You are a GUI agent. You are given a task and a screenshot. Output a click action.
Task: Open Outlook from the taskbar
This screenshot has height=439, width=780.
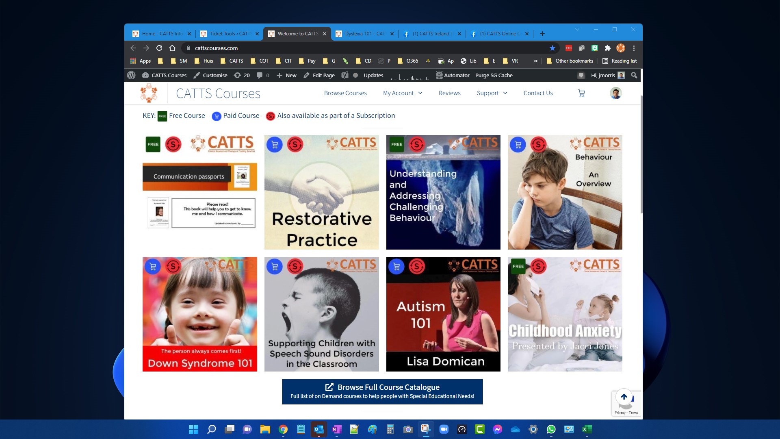tap(318, 429)
